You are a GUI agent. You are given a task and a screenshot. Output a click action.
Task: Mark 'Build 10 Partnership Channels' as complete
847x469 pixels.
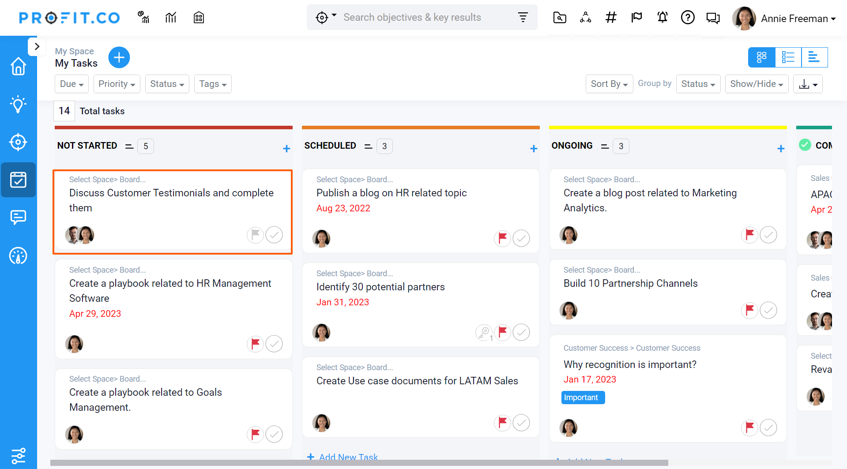pos(768,310)
